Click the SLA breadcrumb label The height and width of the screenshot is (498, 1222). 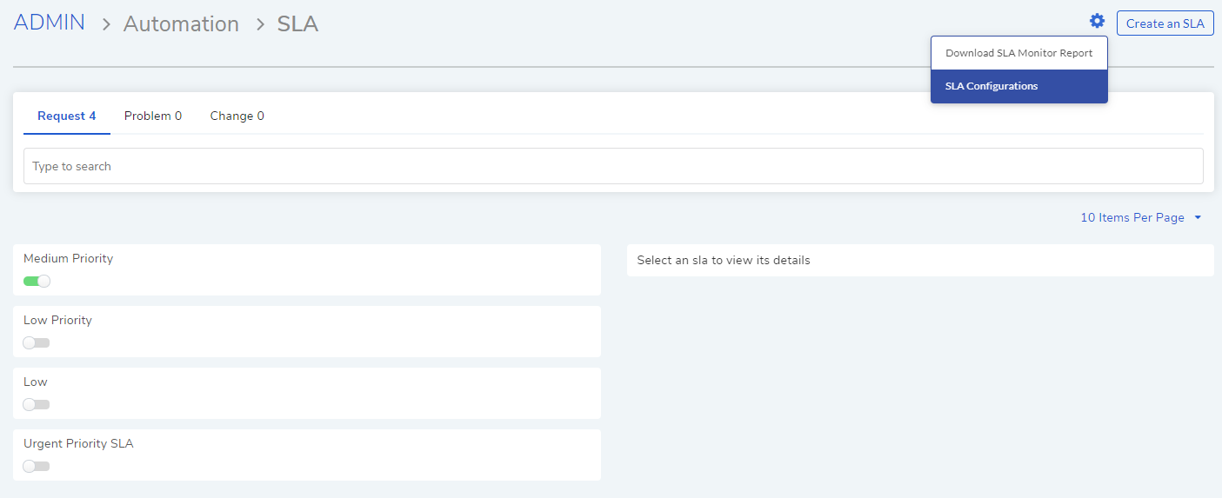click(297, 23)
